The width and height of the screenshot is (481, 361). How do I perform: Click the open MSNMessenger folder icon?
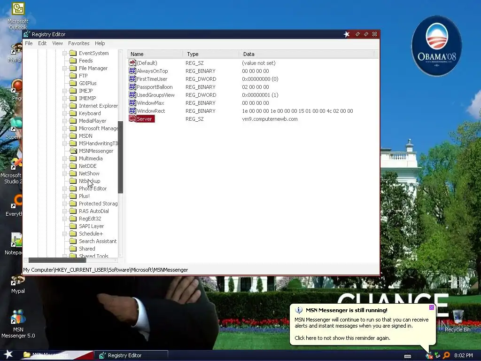tap(73, 151)
